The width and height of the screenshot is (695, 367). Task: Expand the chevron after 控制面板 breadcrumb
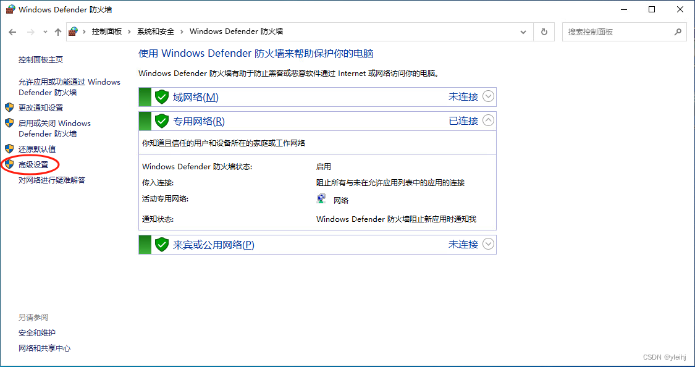(130, 32)
